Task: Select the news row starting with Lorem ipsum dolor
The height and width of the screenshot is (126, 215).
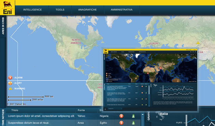Action: pyautogui.click(x=73, y=116)
